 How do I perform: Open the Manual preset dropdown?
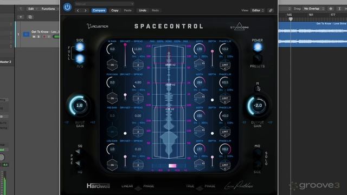pos(104,4)
